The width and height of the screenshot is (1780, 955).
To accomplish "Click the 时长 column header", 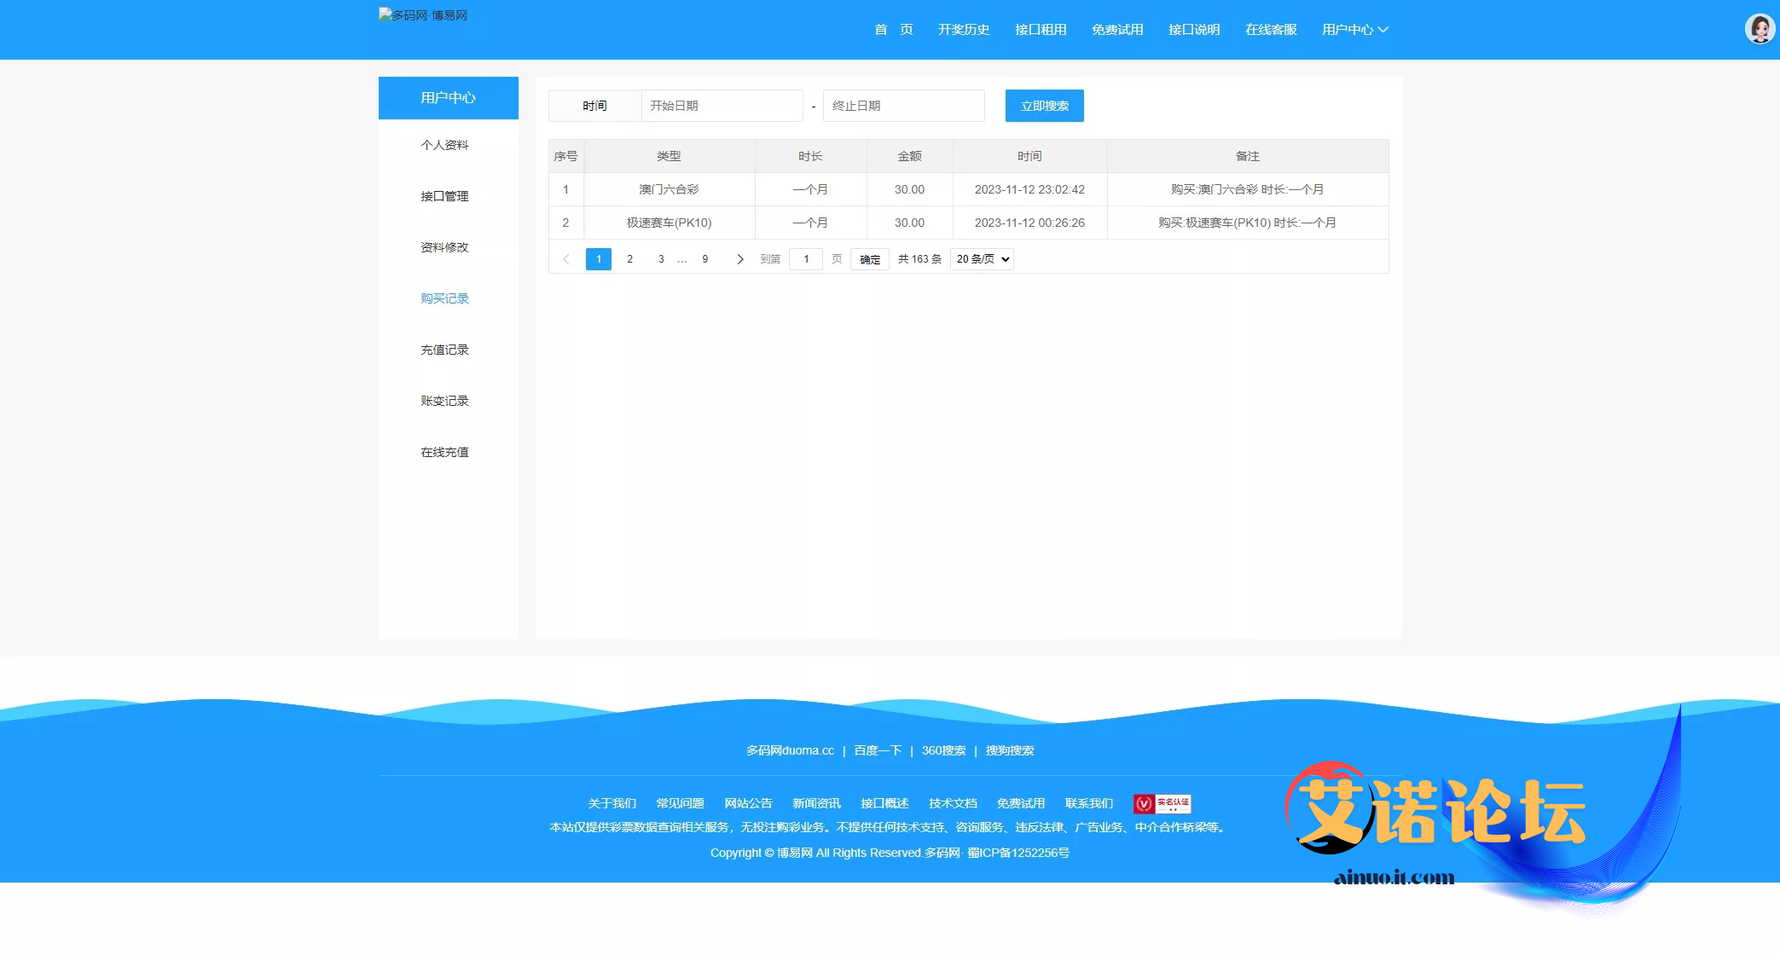I will pos(810,156).
